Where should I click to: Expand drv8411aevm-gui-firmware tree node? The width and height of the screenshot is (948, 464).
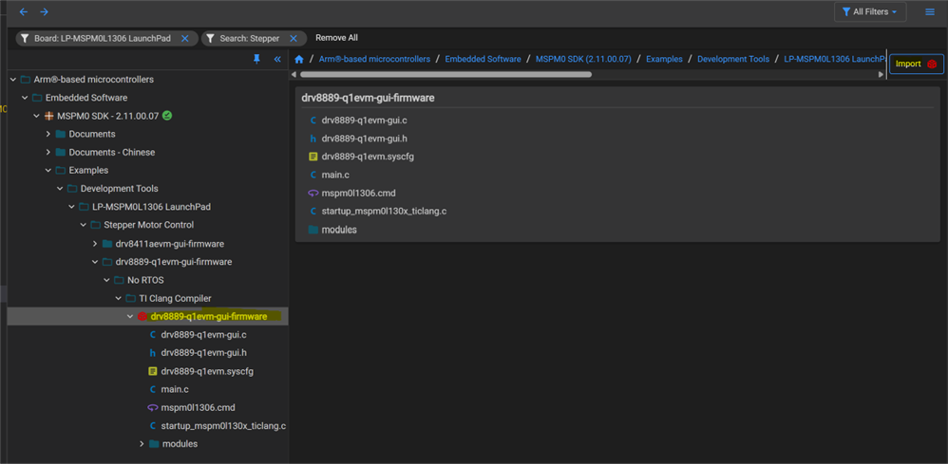click(94, 244)
